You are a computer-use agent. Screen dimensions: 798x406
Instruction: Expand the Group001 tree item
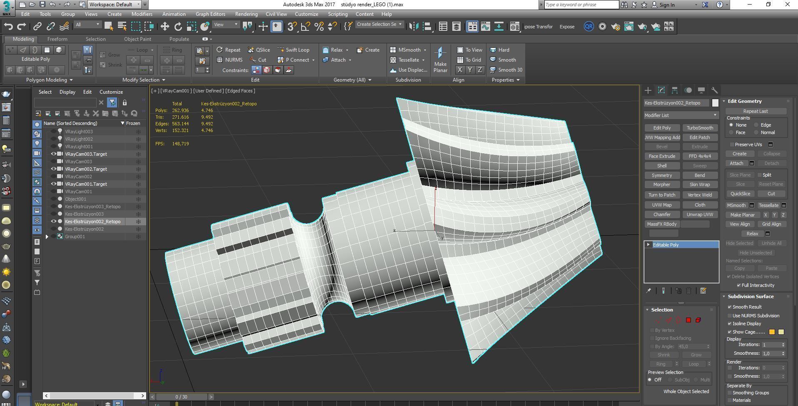coord(47,237)
